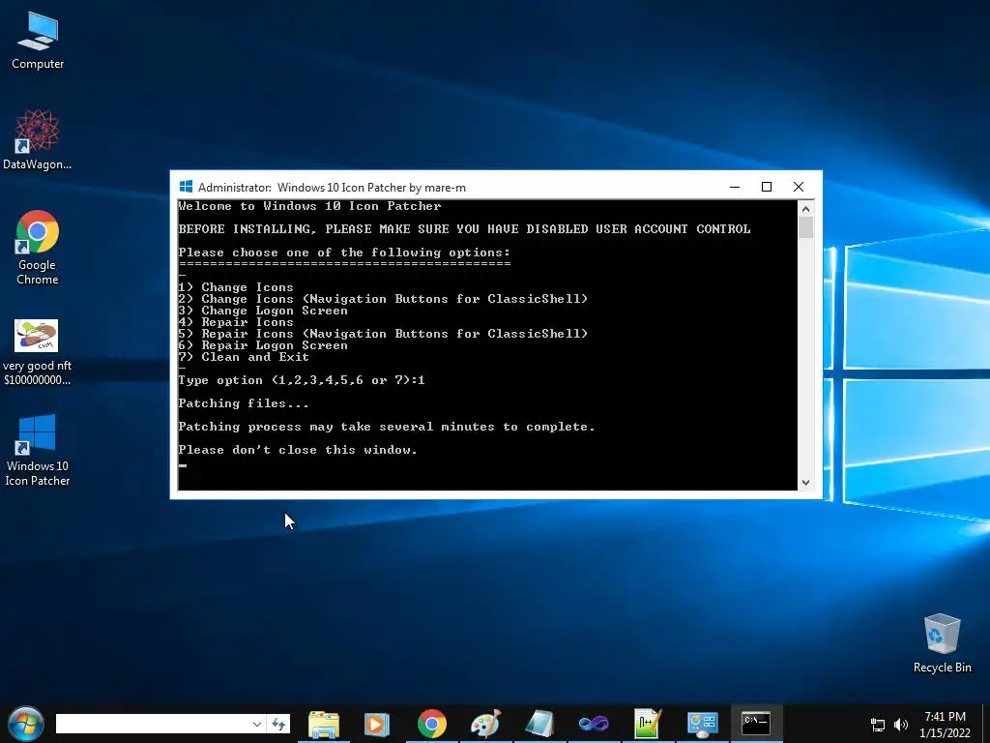Click the volume speaker tray icon
The image size is (990, 743).
(901, 725)
